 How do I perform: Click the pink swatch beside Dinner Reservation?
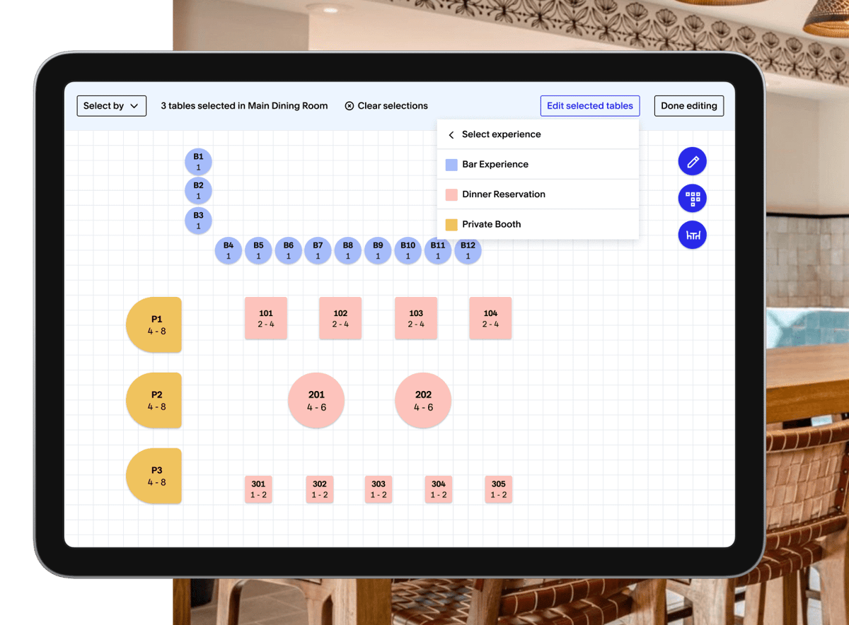point(451,194)
